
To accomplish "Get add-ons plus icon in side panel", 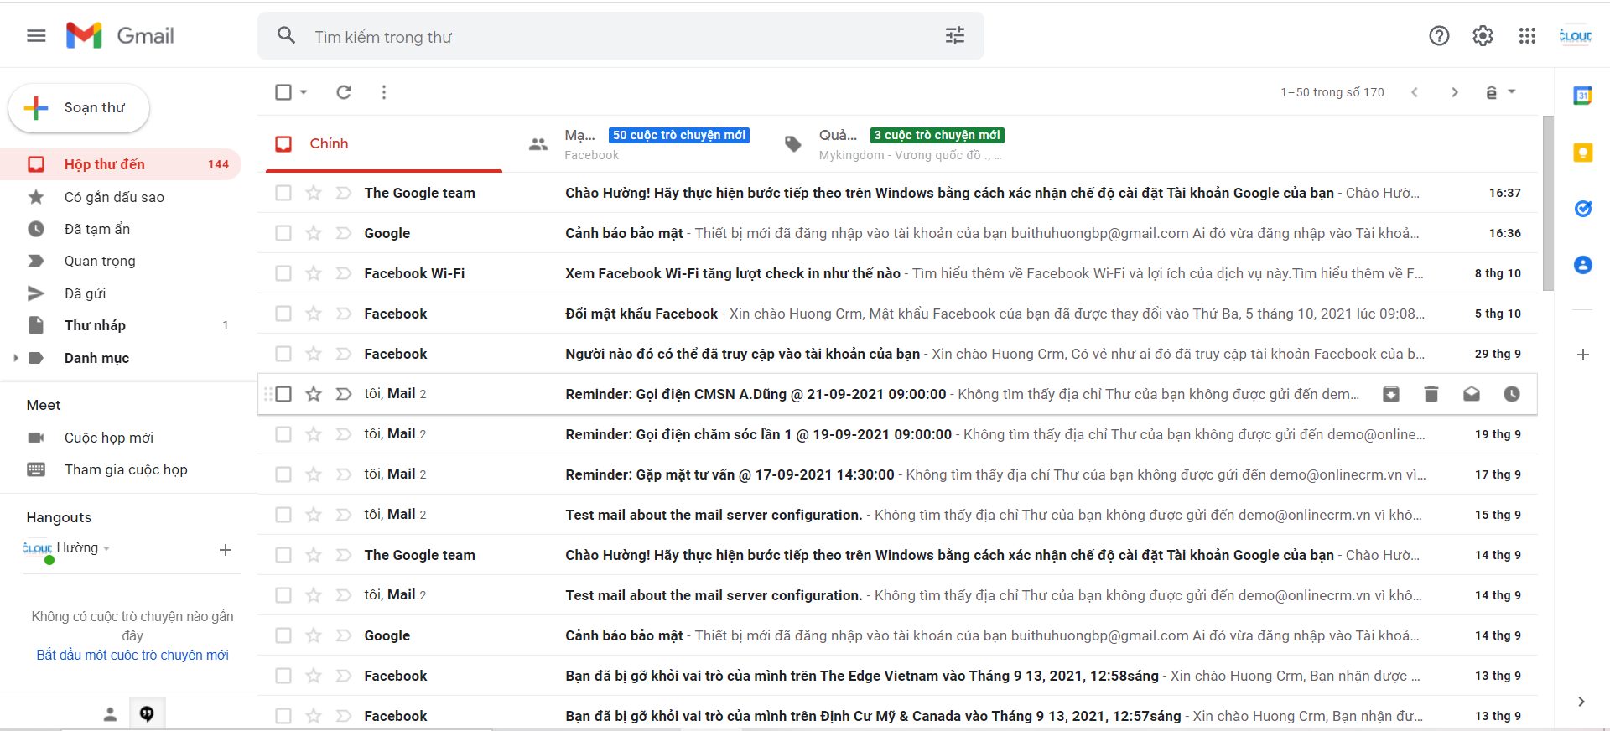I will coord(1582,355).
